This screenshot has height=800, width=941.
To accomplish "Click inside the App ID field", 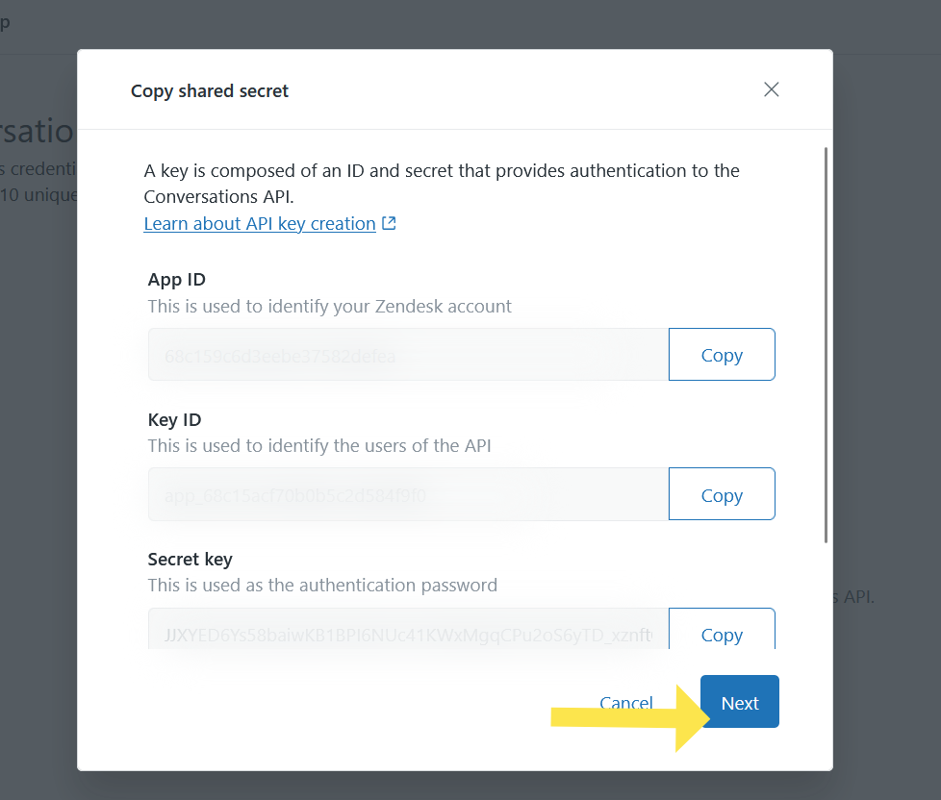I will tap(408, 355).
